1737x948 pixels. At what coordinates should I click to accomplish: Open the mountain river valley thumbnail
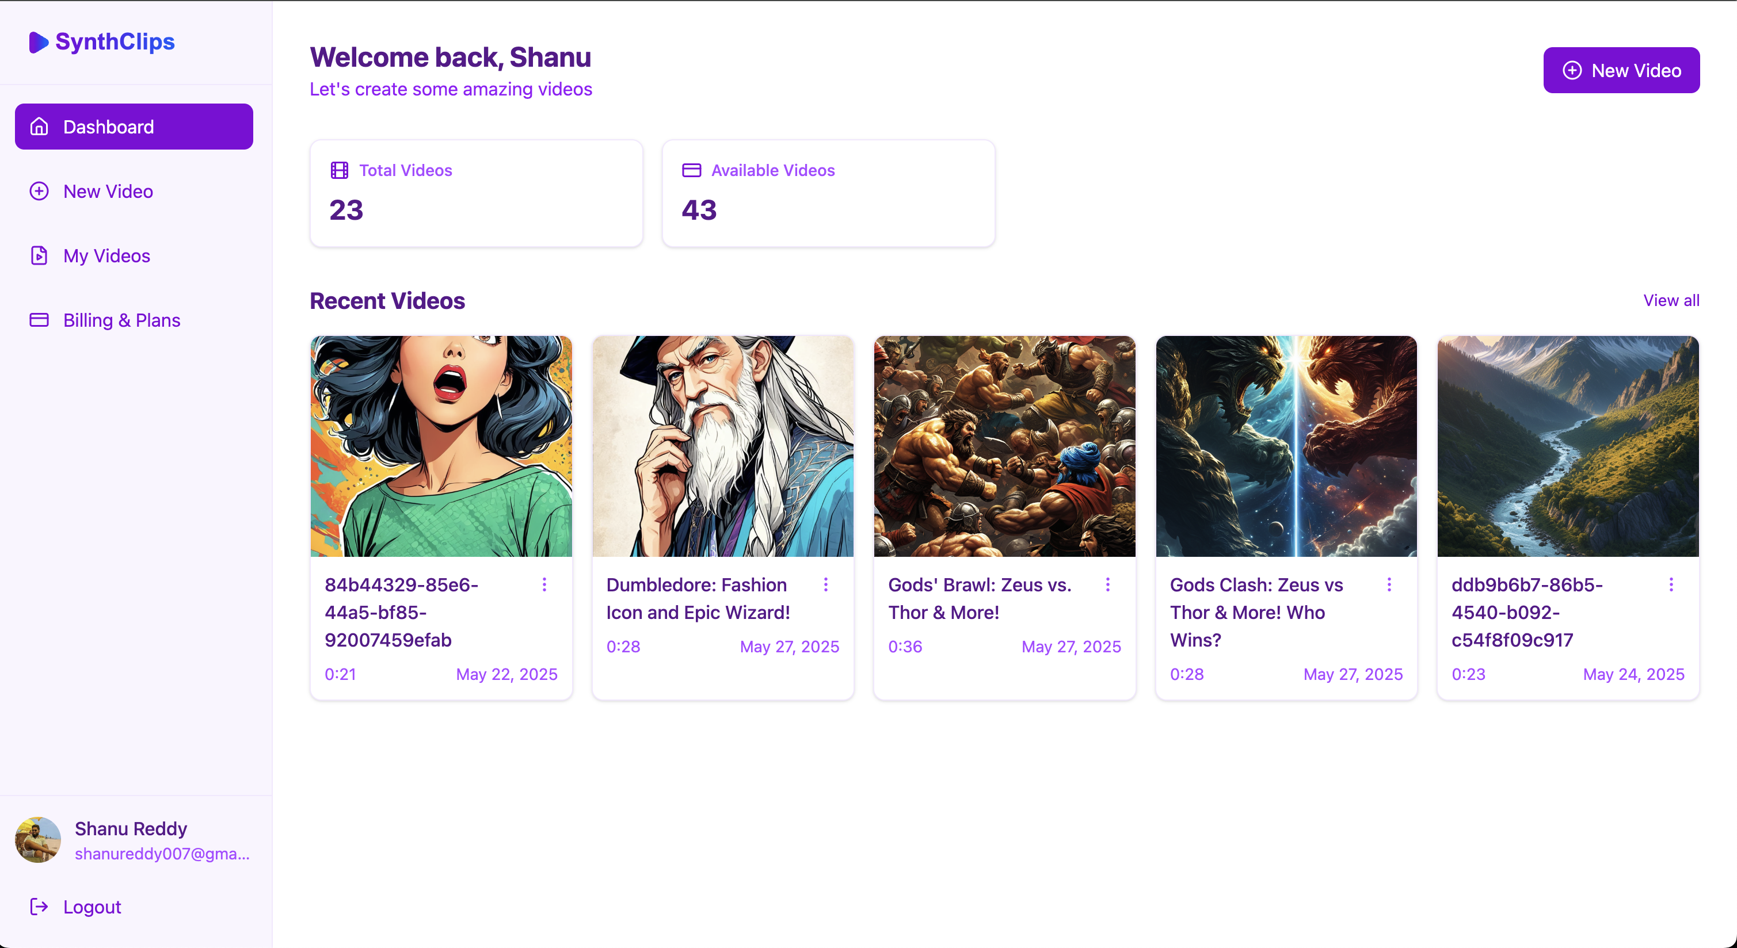(1568, 446)
